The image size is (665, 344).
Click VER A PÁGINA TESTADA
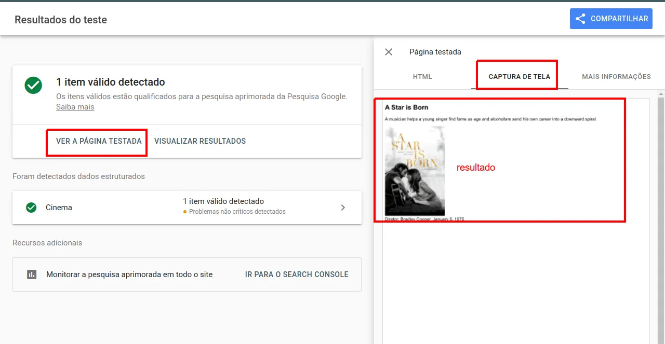(99, 141)
